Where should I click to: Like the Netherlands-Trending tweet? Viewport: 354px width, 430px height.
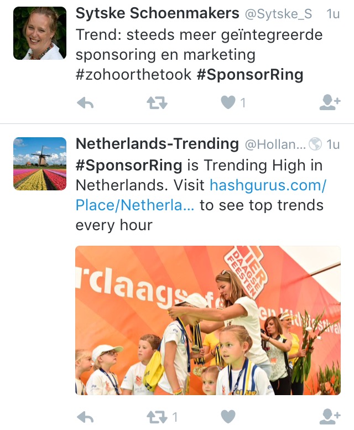coord(228,416)
